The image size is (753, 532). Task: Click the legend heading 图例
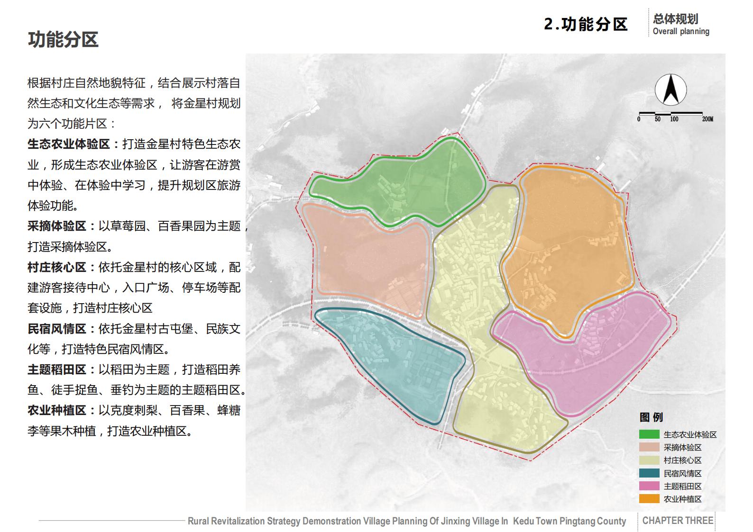pos(651,417)
